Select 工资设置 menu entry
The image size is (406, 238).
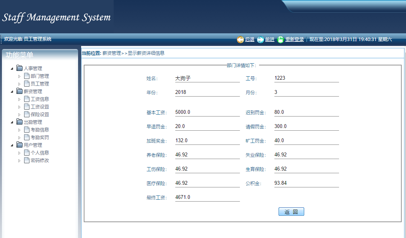tap(40, 107)
